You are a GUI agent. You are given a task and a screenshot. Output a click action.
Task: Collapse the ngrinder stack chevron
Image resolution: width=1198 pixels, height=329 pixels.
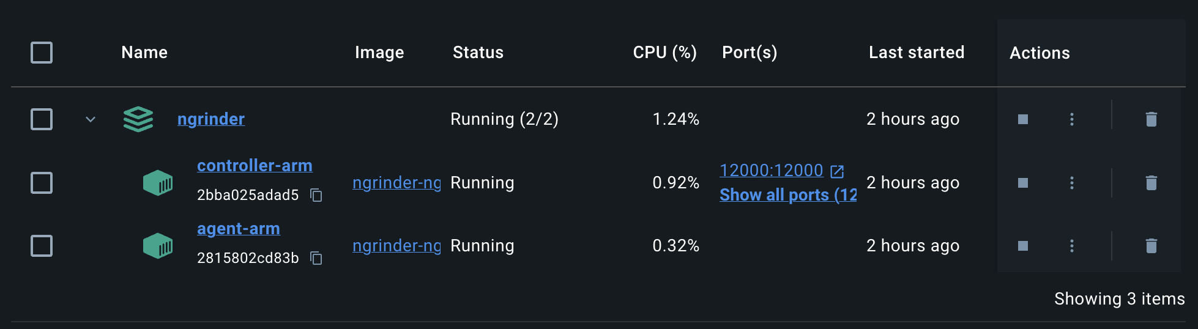[x=91, y=119]
